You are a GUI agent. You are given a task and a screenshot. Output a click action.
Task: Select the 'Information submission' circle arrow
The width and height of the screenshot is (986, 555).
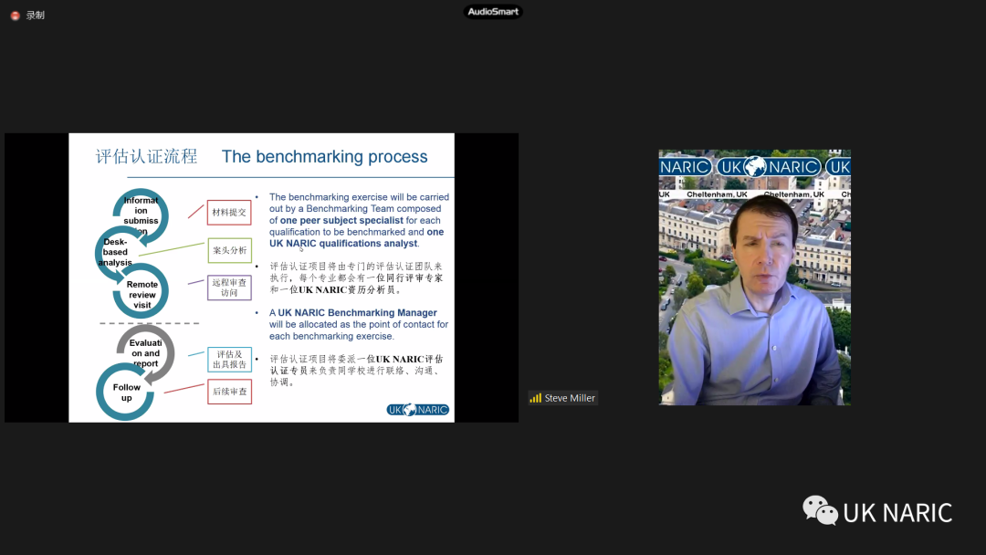pyautogui.click(x=141, y=215)
